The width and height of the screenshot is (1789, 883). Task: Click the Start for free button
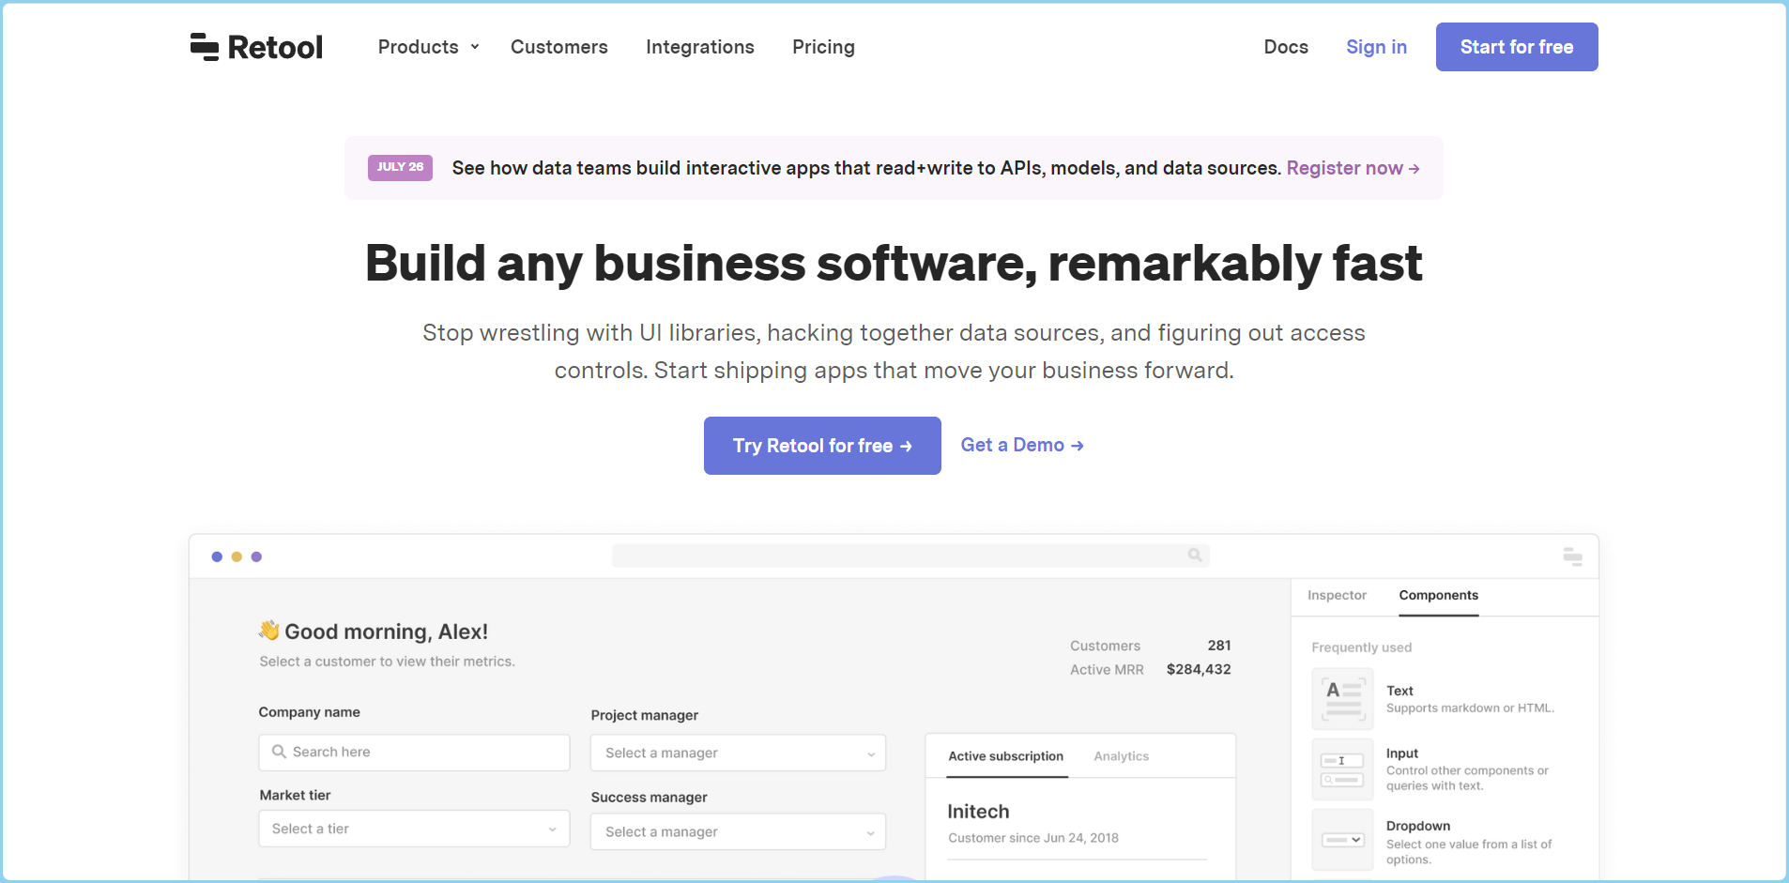point(1515,46)
